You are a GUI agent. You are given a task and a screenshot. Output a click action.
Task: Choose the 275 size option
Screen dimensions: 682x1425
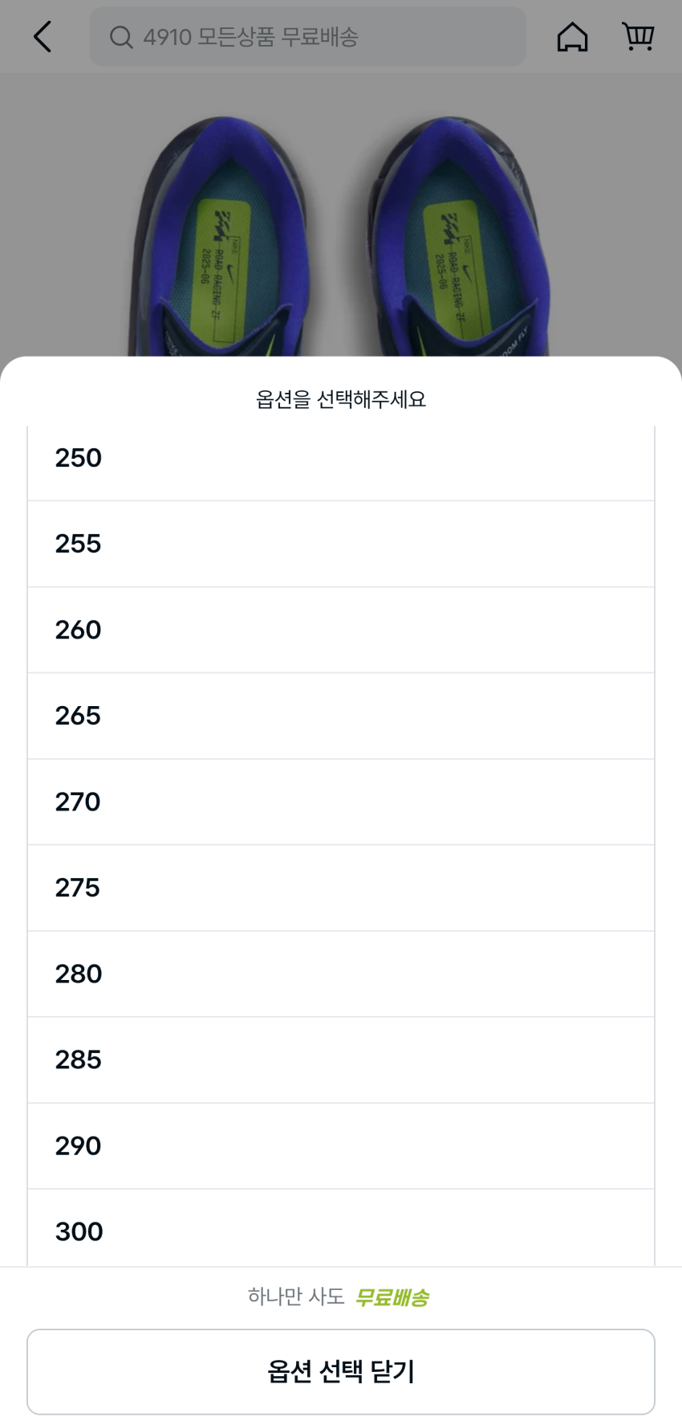[x=341, y=888]
